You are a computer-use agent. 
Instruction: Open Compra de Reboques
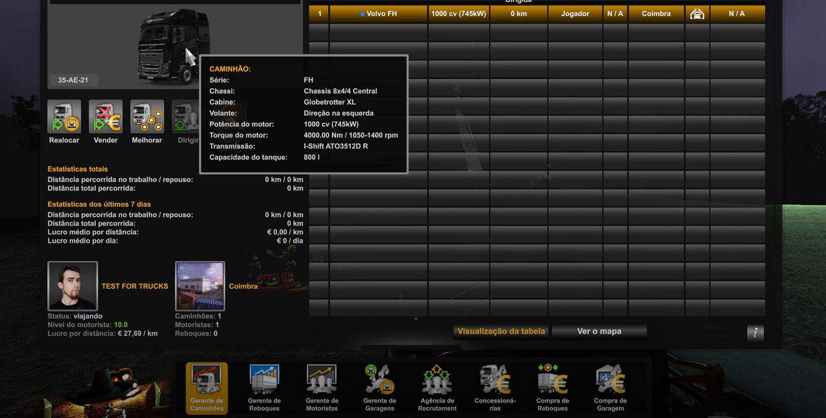(552, 387)
